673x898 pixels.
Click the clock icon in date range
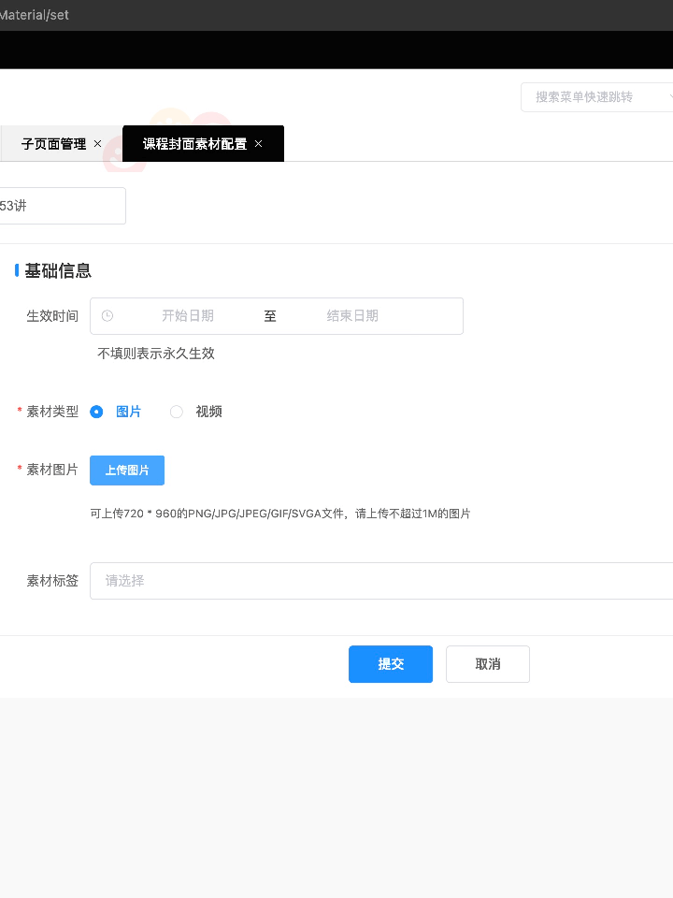[107, 316]
